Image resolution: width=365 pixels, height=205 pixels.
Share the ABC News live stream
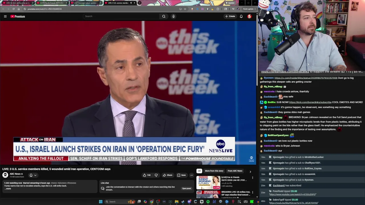pyautogui.click(x=167, y=175)
